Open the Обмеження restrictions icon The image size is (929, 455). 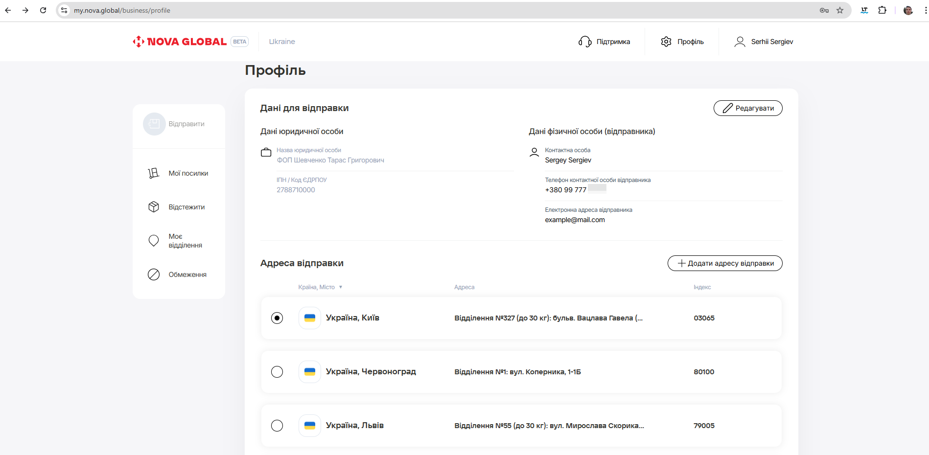coord(154,274)
